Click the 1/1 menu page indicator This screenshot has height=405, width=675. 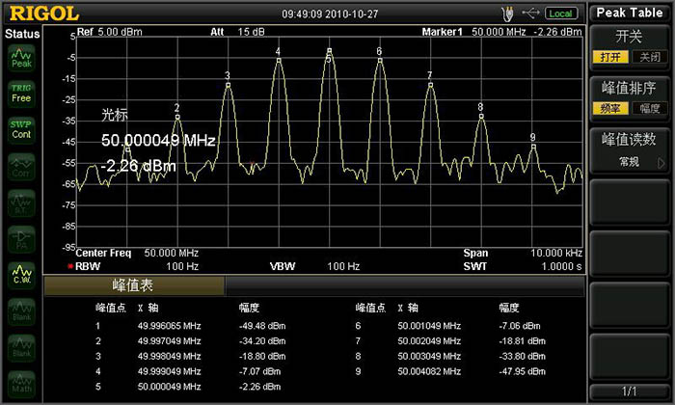pyautogui.click(x=631, y=391)
